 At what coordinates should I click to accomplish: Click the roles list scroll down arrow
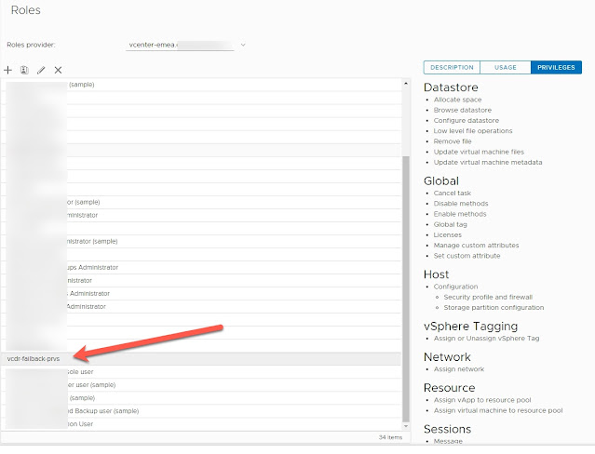pyautogui.click(x=406, y=426)
